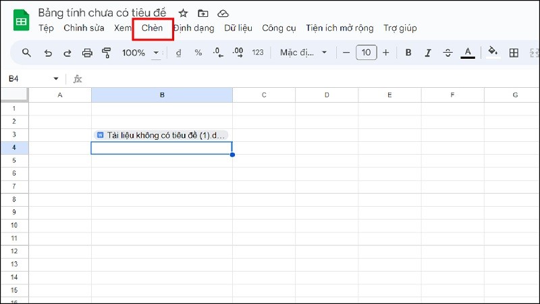Print the spreadsheet
This screenshot has width=540, height=304.
pos(87,53)
